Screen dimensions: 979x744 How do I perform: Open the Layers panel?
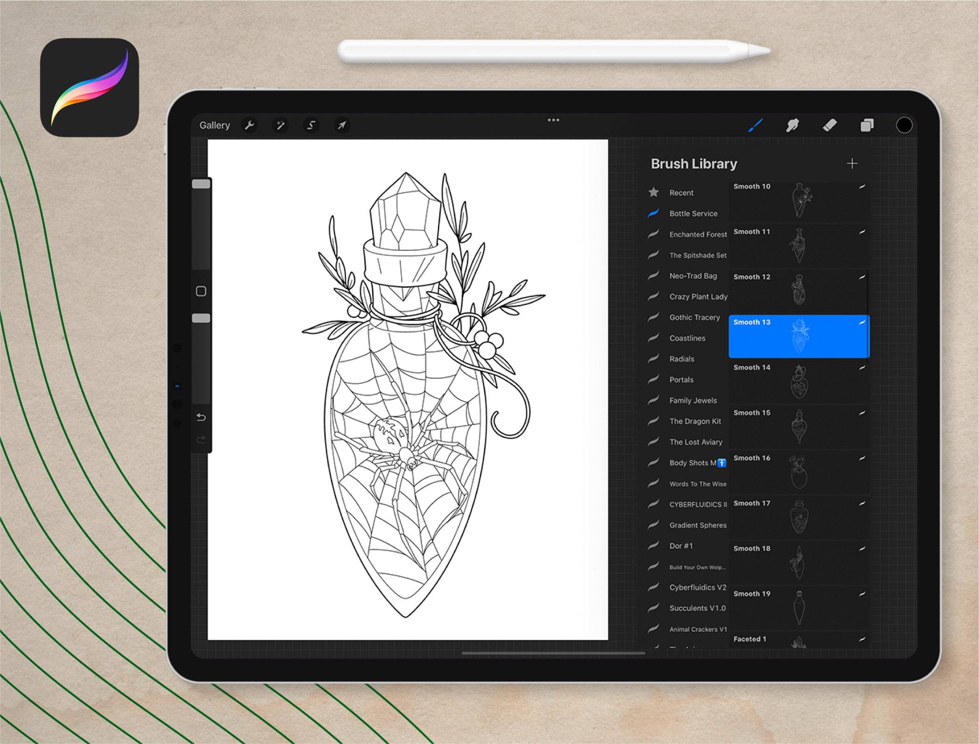pyautogui.click(x=867, y=125)
